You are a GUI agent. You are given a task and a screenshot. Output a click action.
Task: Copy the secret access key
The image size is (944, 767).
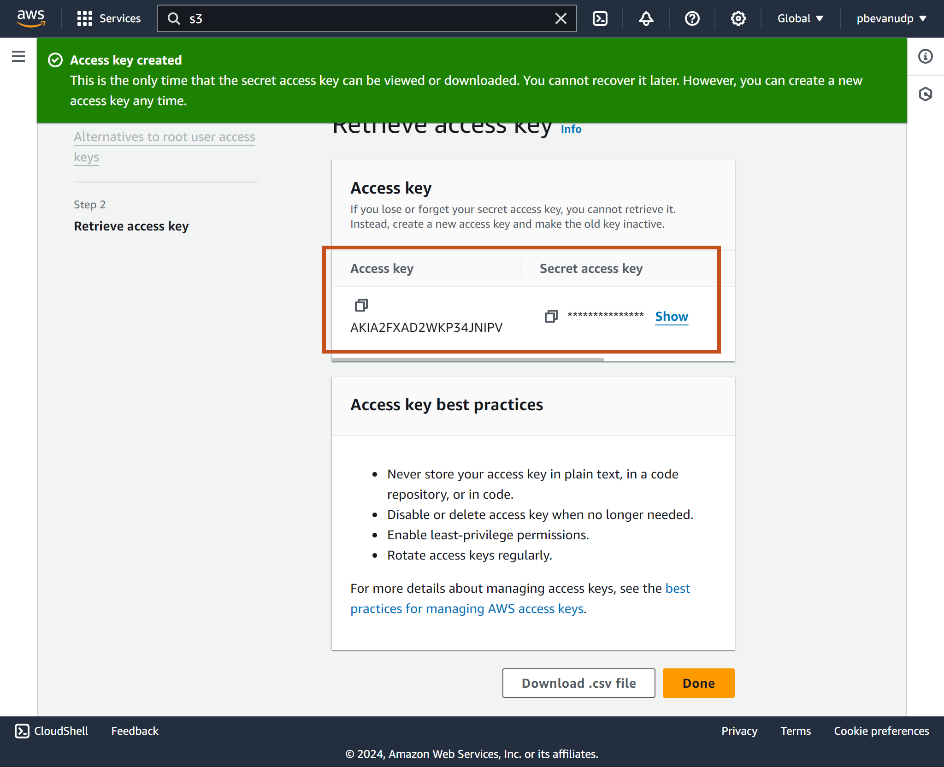551,316
